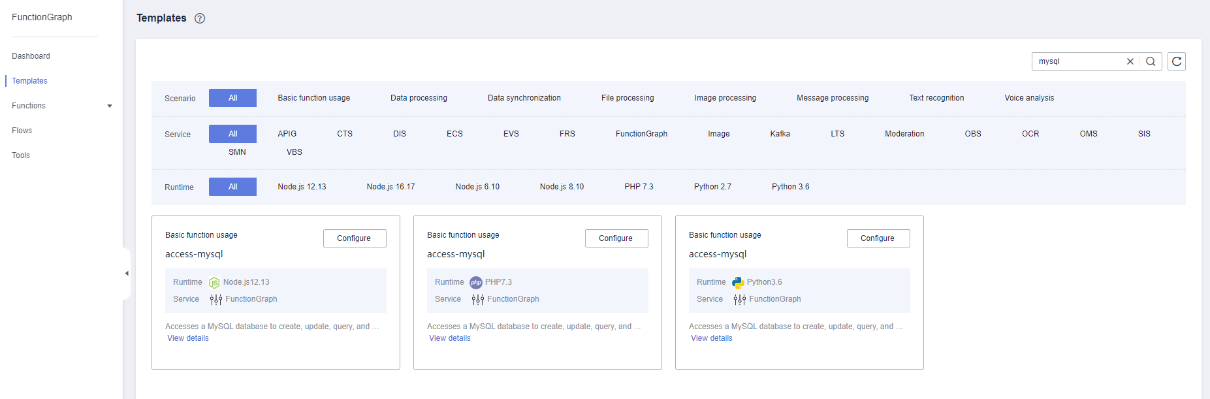Expand the Functions menu arrow

pos(110,106)
